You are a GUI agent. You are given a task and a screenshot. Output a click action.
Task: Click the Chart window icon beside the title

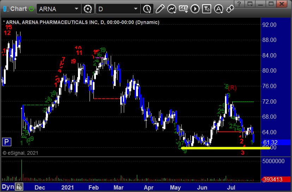click(6, 9)
